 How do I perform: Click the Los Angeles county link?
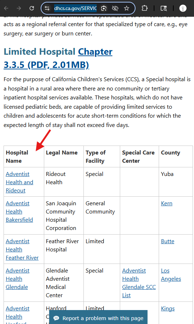(171, 275)
